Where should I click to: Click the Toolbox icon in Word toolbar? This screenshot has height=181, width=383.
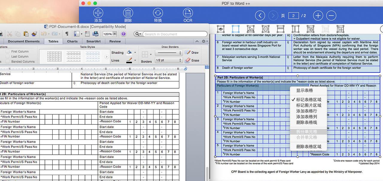click(x=87, y=34)
